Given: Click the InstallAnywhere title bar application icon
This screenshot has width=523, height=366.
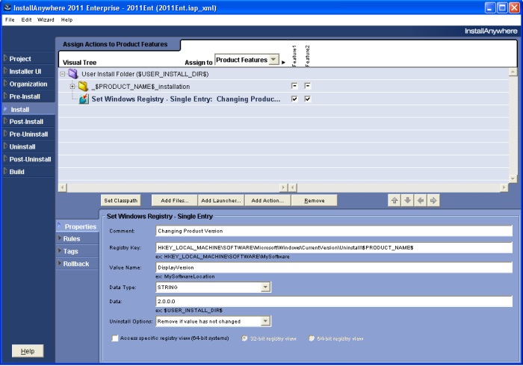Looking at the screenshot, I should tap(7, 7).
